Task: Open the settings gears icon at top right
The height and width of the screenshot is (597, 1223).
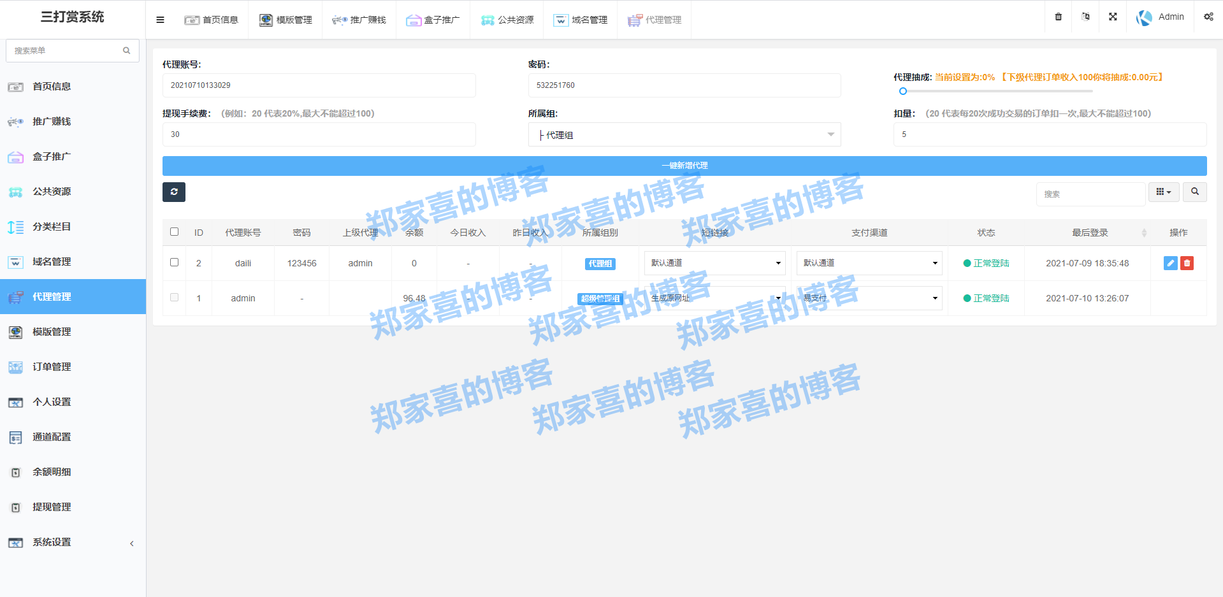Action: point(1208,17)
